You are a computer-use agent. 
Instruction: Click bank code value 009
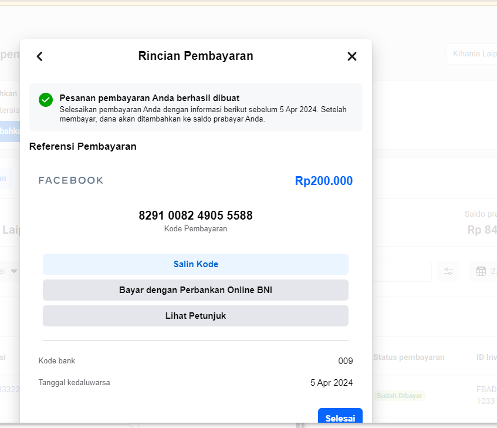(x=346, y=361)
